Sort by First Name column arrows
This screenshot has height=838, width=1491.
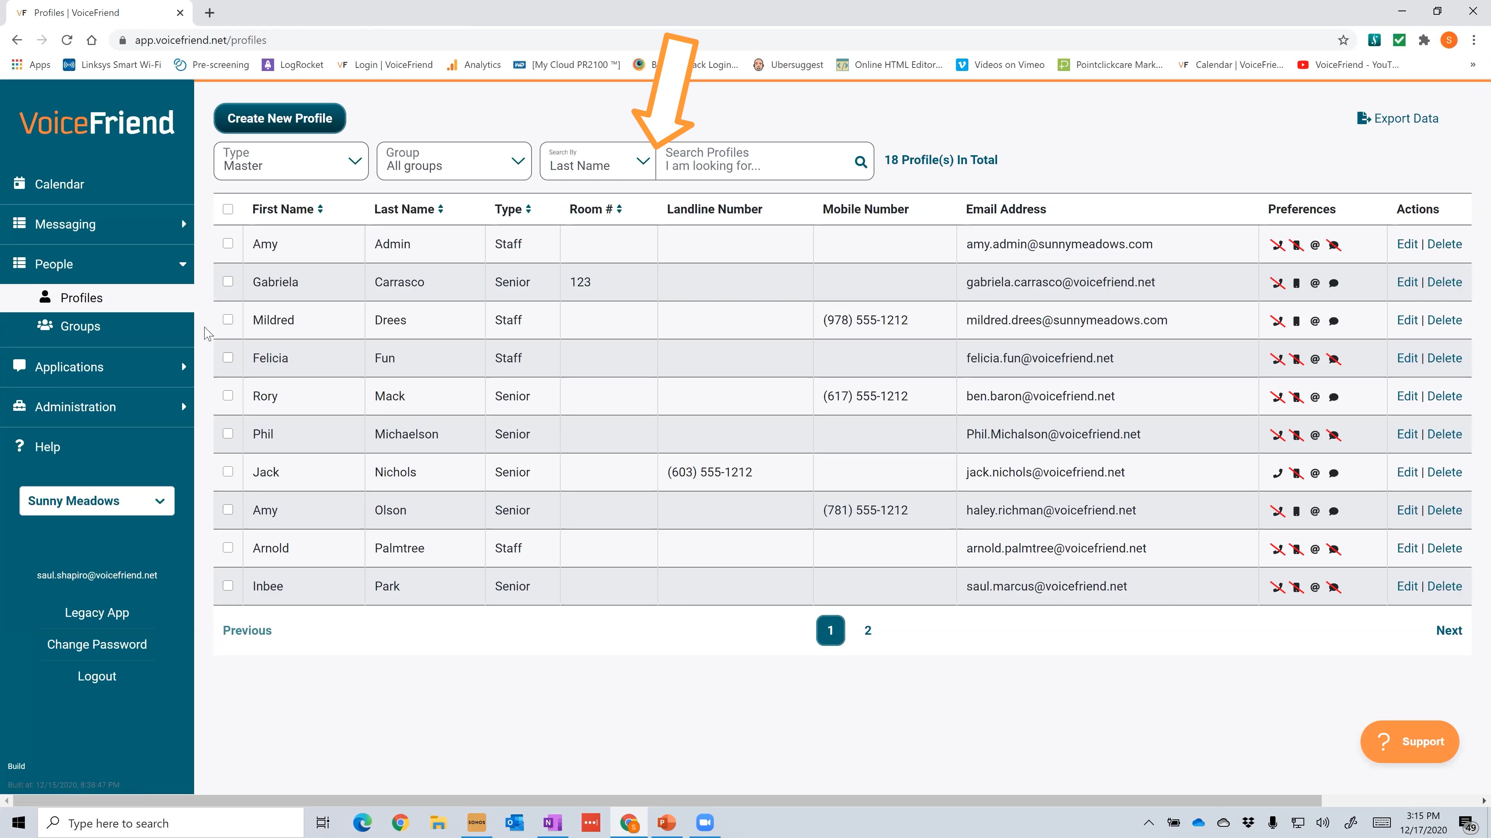point(320,209)
